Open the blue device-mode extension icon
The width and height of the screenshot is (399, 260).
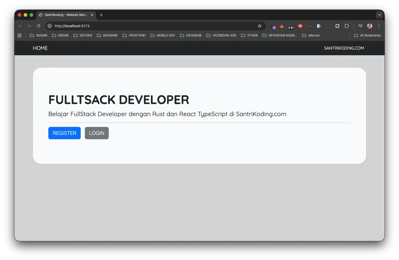pos(319,26)
